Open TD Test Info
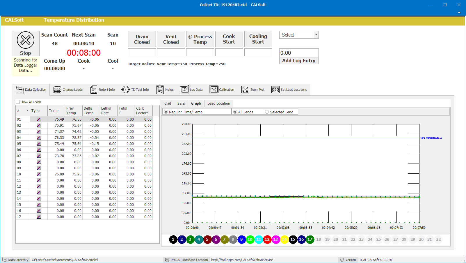Viewport: 466px width, 263px height. [x=135, y=90]
